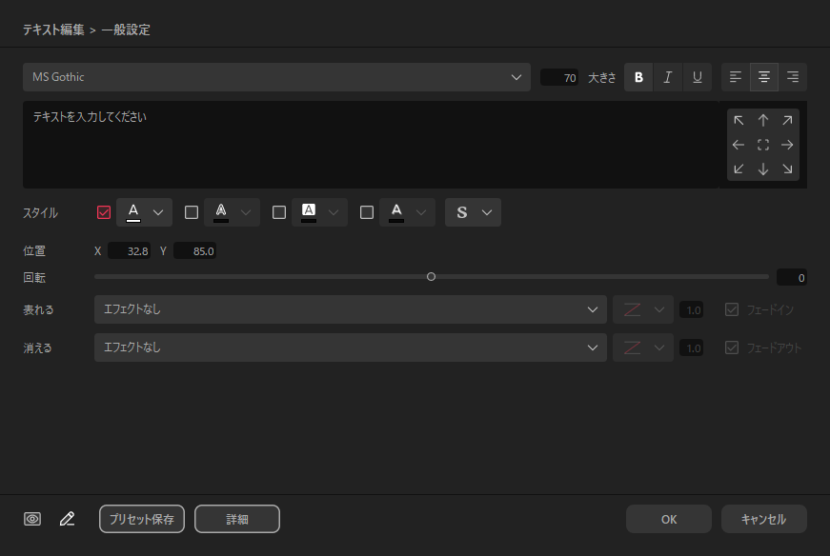Enable the text outline style checkbox

(192, 212)
